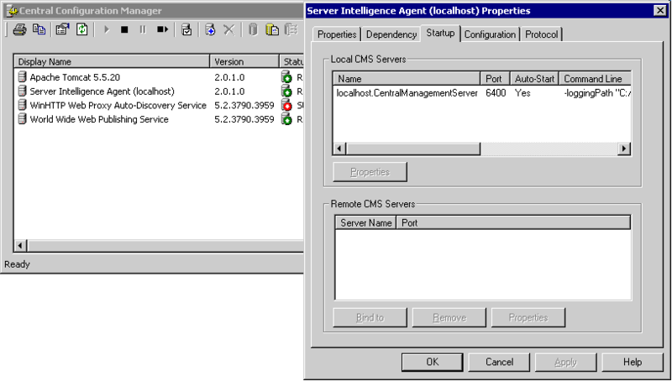672x381 pixels.
Task: Select WinHTTP Web Proxy Auto-Discovery Service
Action: 118,105
